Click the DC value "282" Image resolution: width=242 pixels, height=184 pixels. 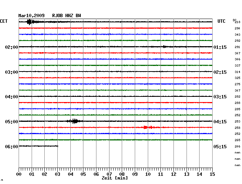click(238, 96)
